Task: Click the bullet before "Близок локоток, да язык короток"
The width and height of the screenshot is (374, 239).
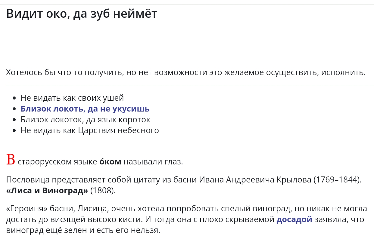Action: [x=14, y=120]
